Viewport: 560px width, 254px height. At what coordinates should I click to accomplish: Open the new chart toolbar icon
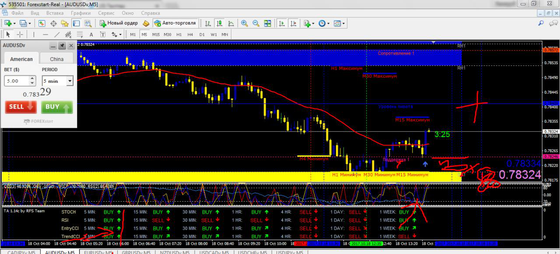coord(7,23)
